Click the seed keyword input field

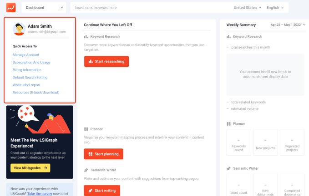click(x=151, y=8)
